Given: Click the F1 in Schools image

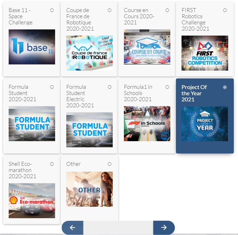Looking at the screenshot, I should 147,124.
